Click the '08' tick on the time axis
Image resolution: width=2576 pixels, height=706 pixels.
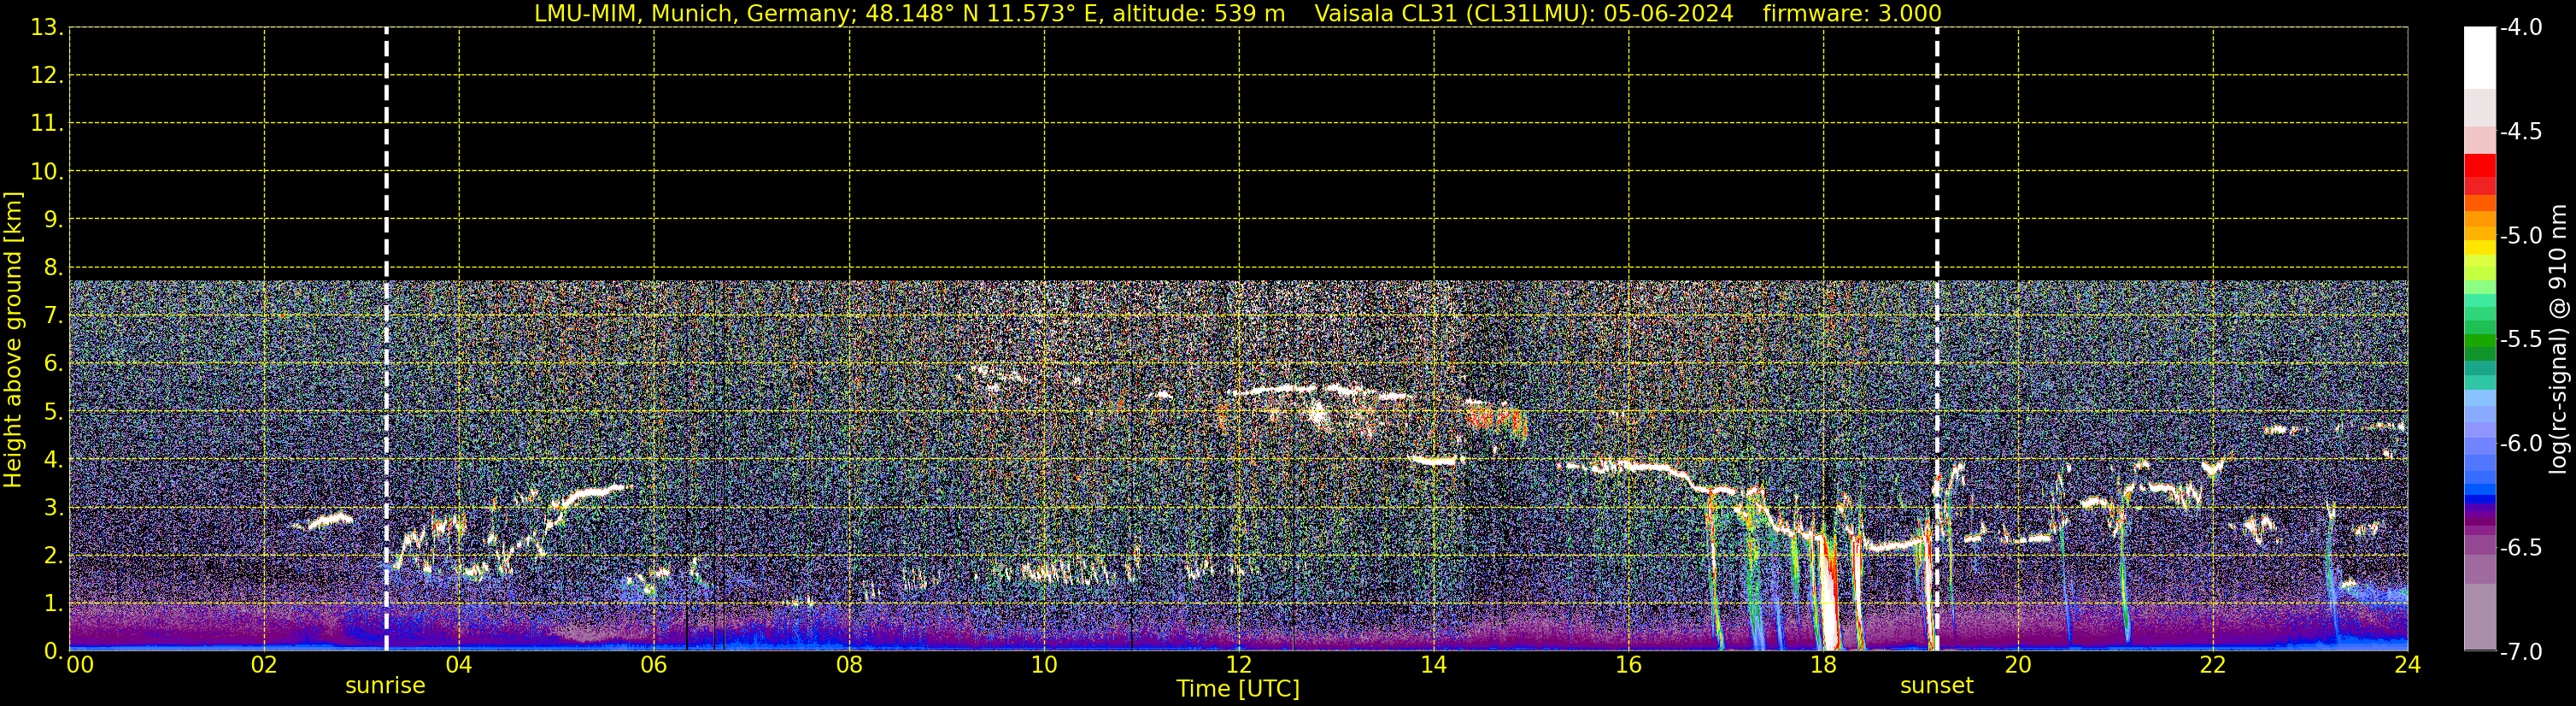pyautogui.click(x=849, y=666)
